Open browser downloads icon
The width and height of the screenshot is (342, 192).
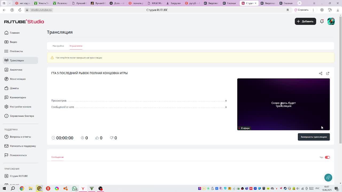pyautogui.click(x=338, y=10)
